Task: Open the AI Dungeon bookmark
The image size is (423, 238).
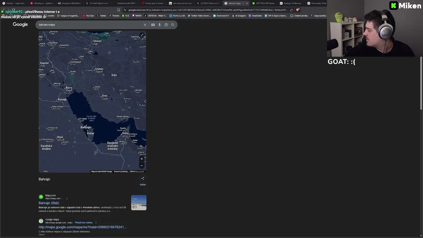Action: pyautogui.click(x=239, y=16)
